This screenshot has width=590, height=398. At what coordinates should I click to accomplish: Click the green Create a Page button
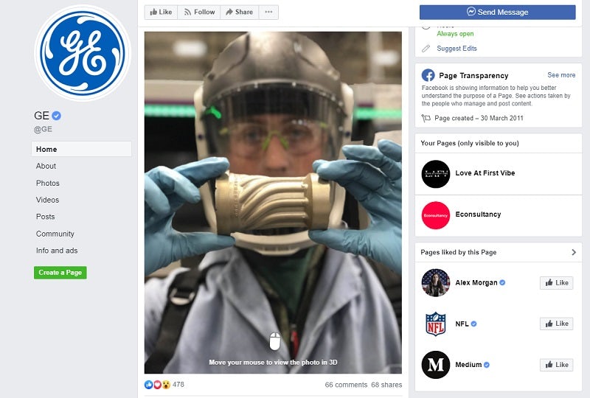60,273
